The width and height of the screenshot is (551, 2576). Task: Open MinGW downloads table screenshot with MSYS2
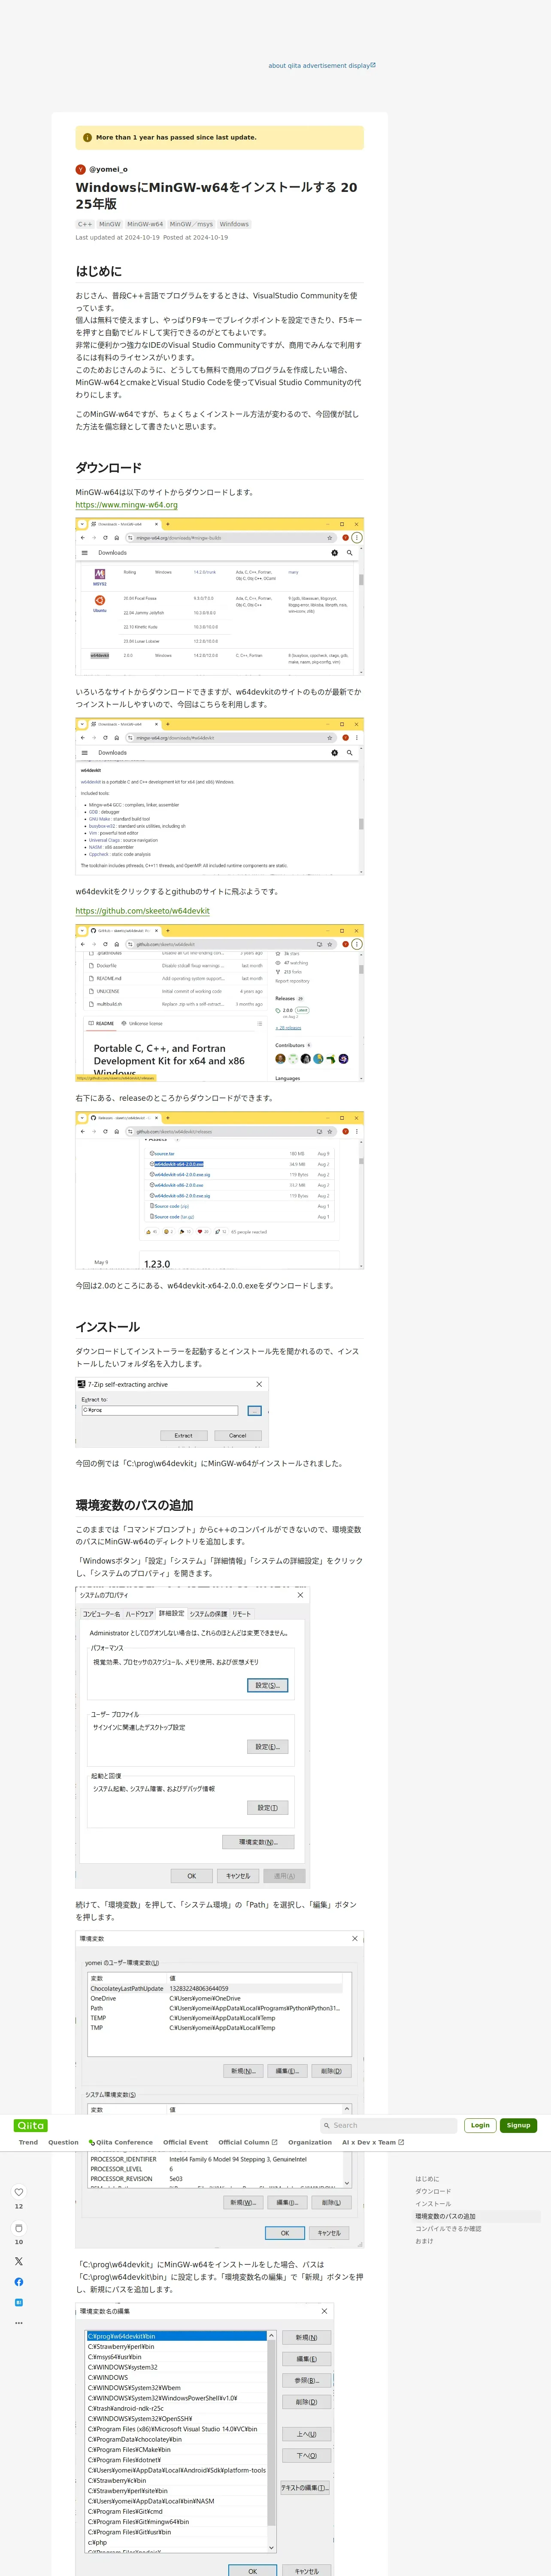click(220, 596)
